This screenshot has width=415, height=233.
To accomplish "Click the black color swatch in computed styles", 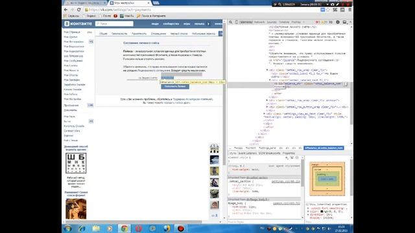I will click(x=322, y=212).
